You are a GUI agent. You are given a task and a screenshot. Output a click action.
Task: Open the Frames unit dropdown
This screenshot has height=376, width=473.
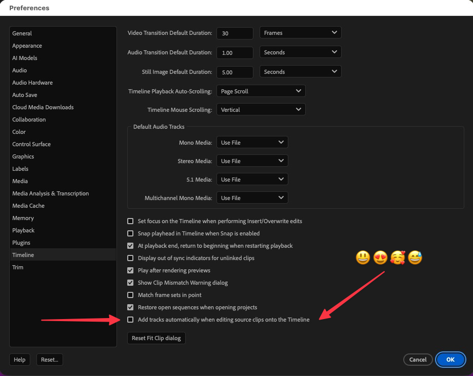coord(301,32)
